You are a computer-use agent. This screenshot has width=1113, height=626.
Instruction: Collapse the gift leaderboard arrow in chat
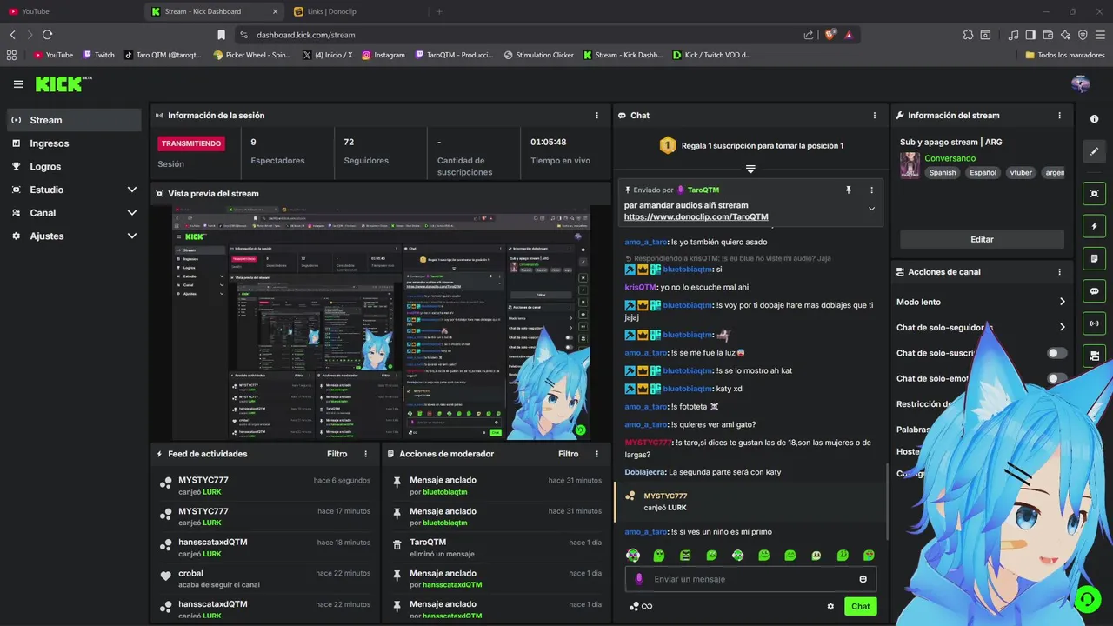point(750,169)
